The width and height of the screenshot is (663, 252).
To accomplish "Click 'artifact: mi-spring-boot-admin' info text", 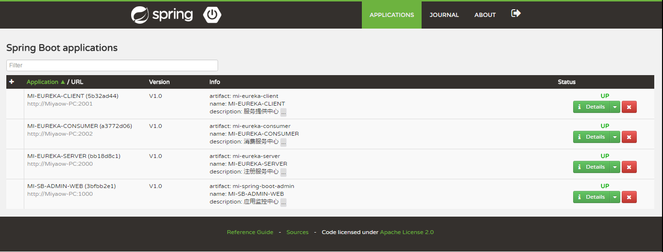I will pos(252,186).
